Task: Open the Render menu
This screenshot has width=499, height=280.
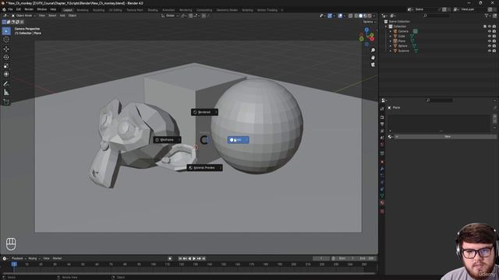Action: [29, 9]
